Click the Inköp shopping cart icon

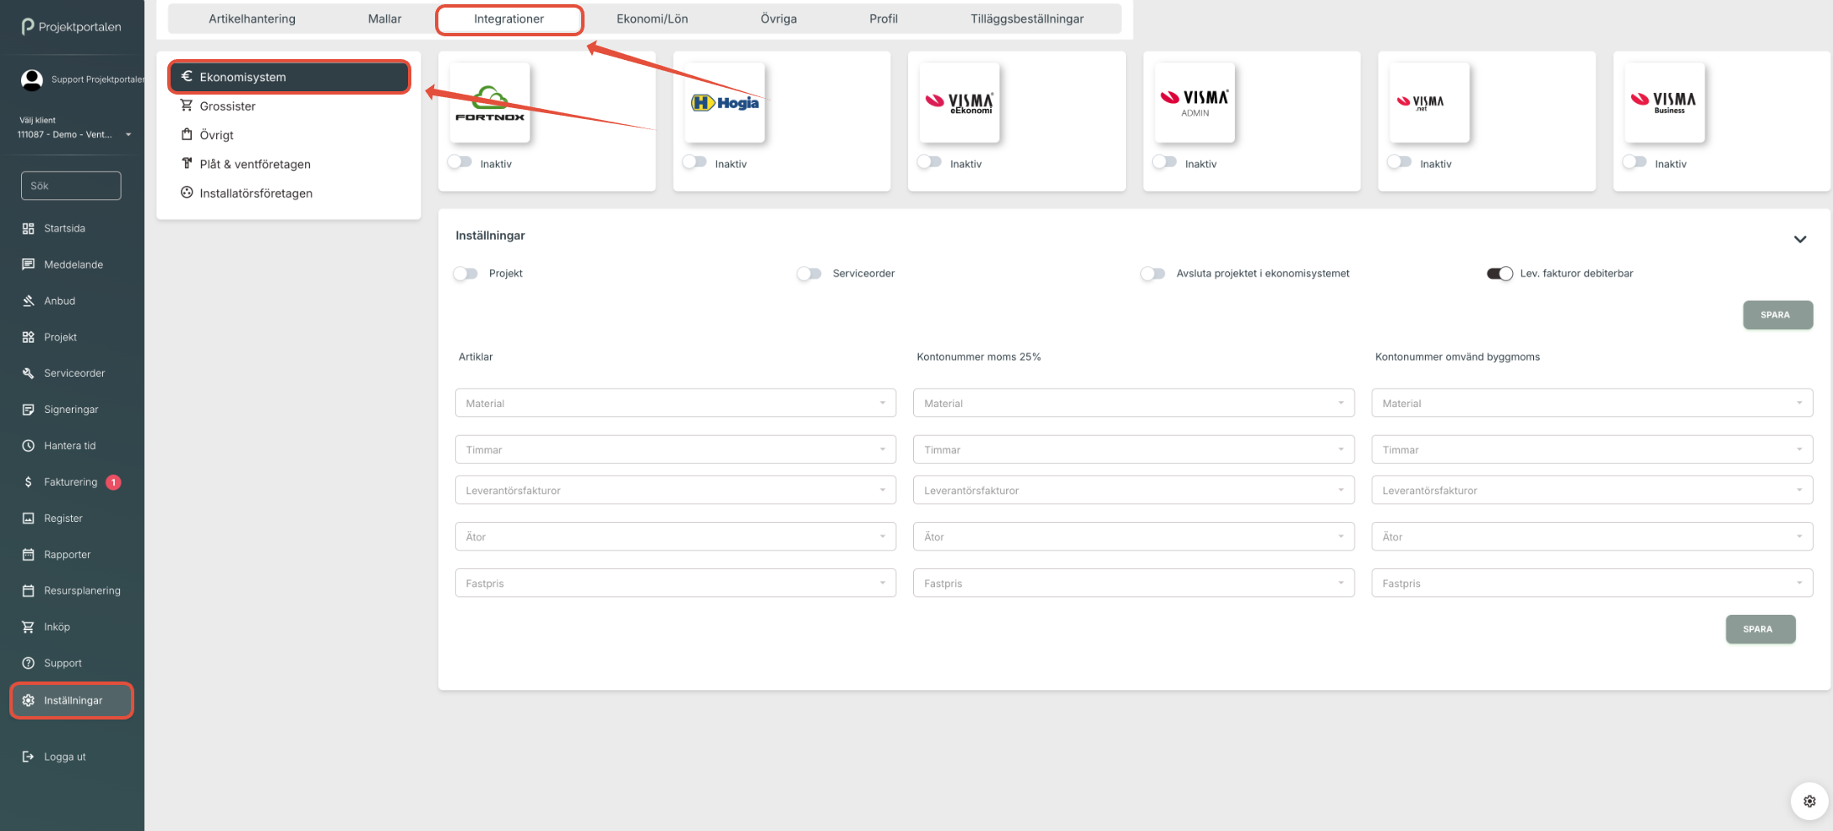[28, 627]
